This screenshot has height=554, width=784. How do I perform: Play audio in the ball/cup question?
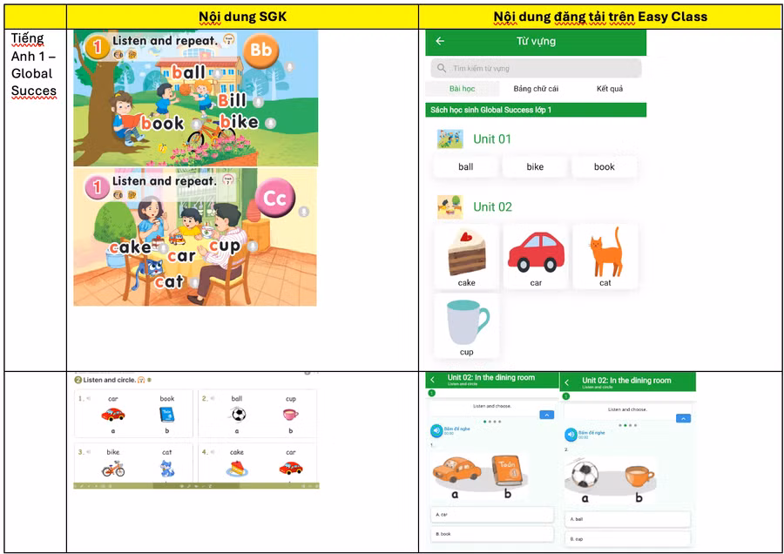(571, 434)
